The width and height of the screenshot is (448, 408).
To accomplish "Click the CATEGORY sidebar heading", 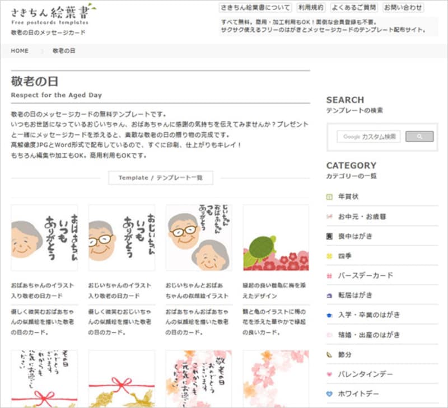I will pos(352,166).
